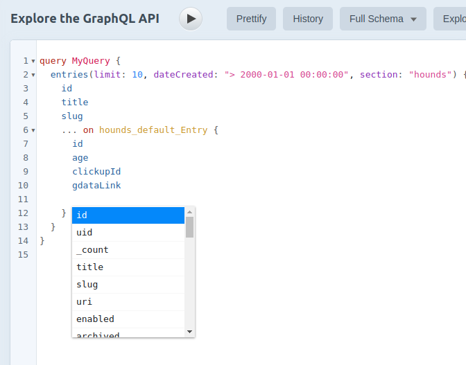Click the Full Schema dropdown arrow
This screenshot has width=466, height=365.
click(x=413, y=19)
